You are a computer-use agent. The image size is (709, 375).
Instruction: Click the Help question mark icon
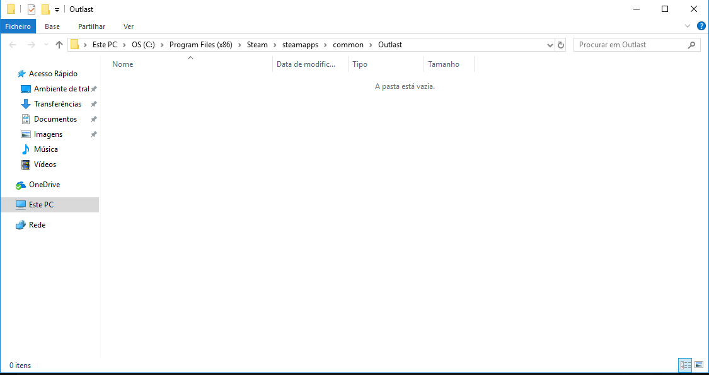coord(701,26)
